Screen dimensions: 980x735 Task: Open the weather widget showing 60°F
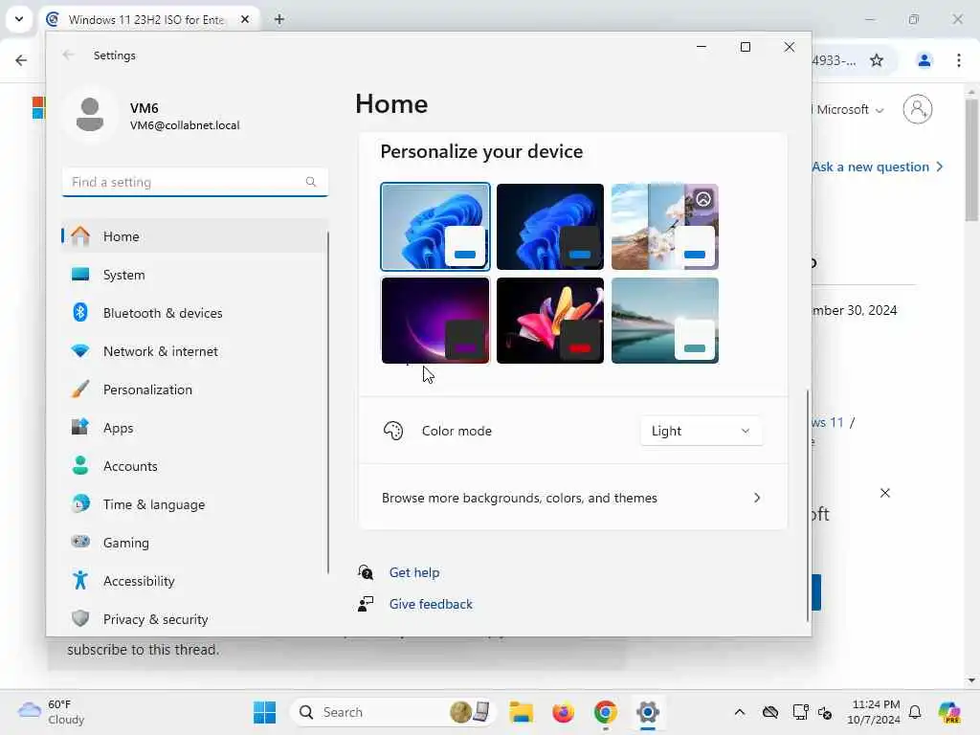(52, 712)
